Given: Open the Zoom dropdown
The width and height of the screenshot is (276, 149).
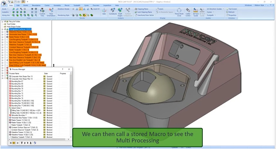Looking at the screenshot, I should point(5,9).
